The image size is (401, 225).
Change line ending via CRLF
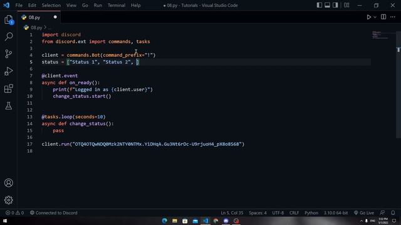[x=294, y=212]
